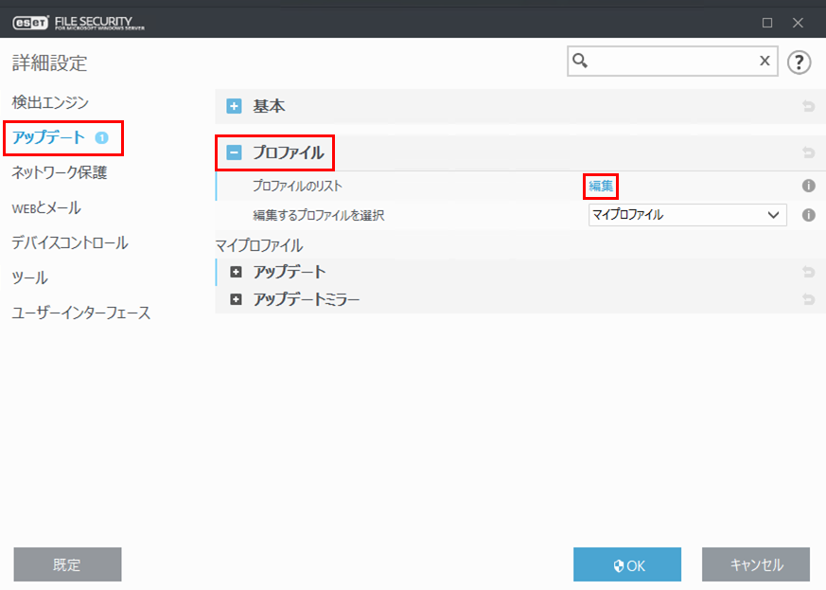Clear the search box with X icon
826x590 pixels.
pos(764,62)
